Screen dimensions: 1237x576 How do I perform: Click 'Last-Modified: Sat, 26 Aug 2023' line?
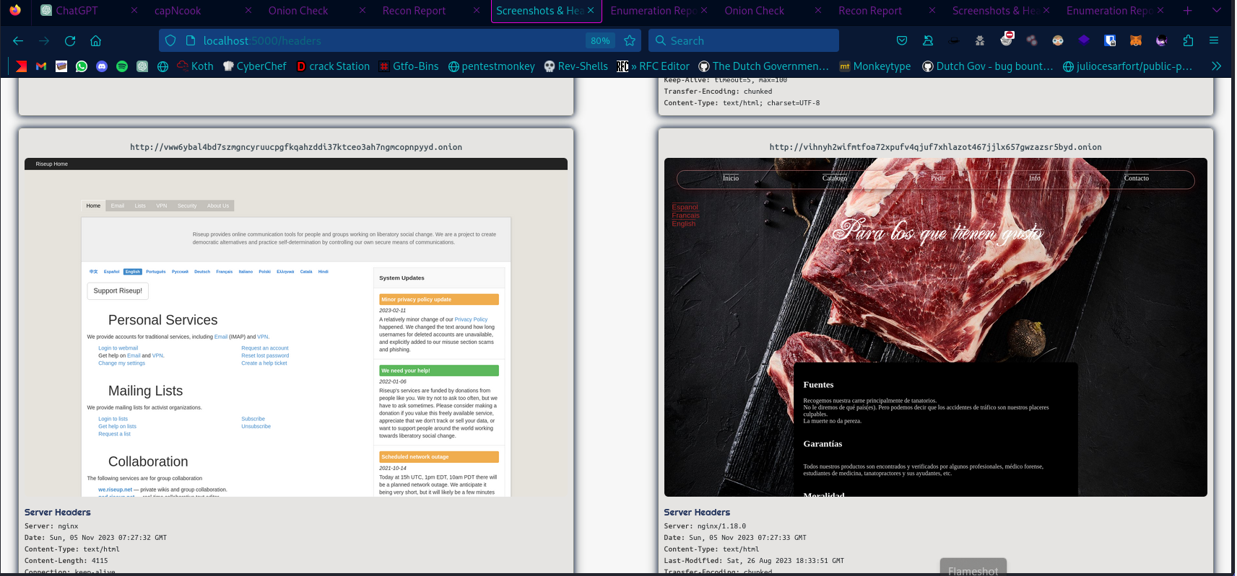754,561
